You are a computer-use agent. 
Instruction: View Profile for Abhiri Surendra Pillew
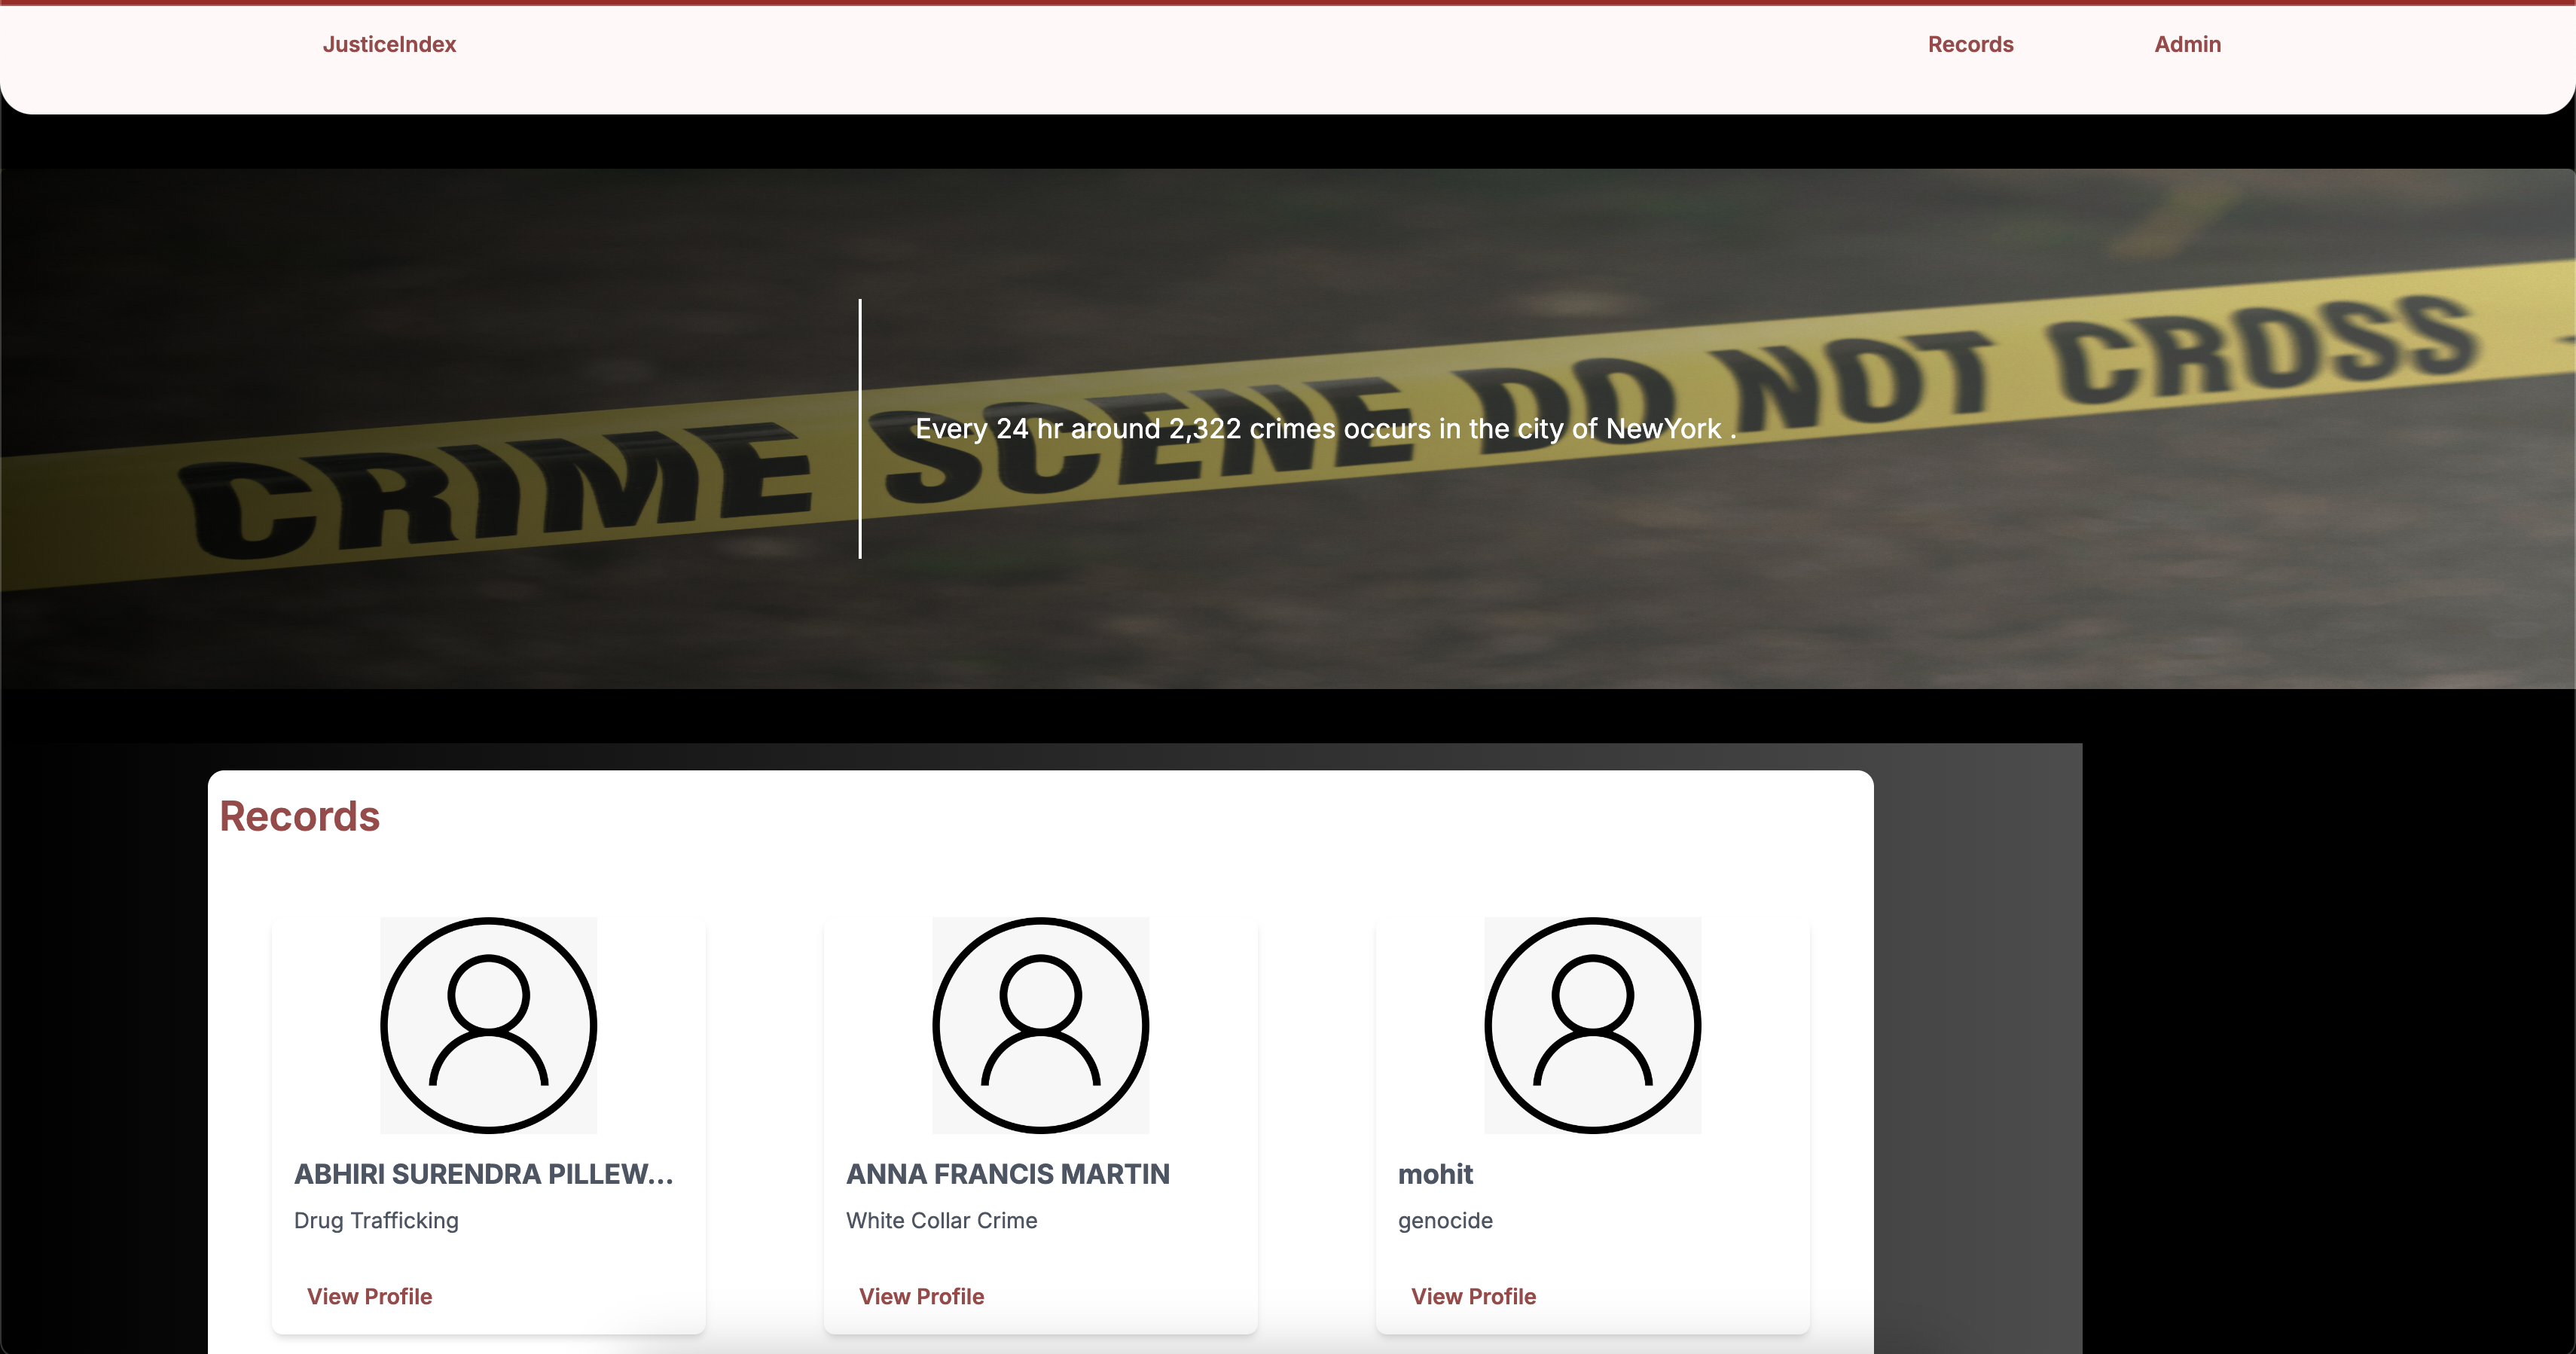369,1296
